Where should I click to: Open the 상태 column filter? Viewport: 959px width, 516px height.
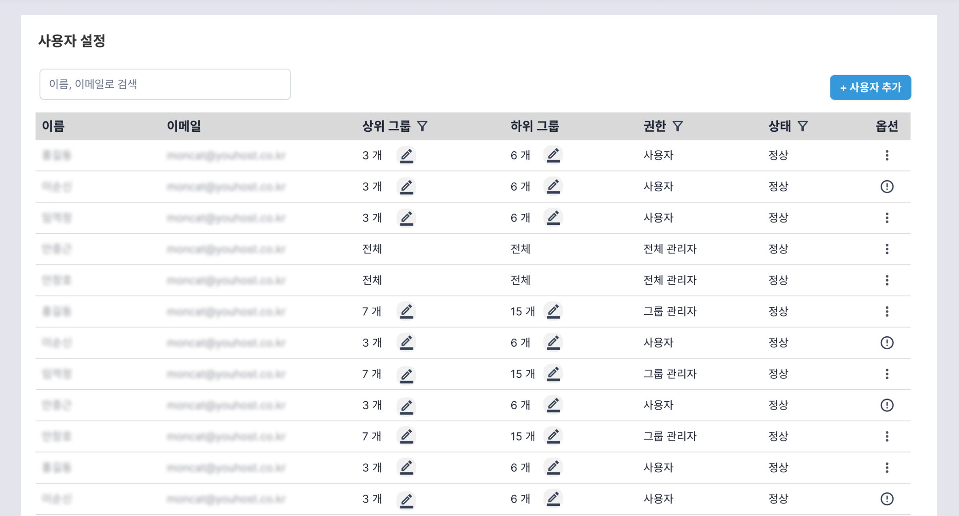pyautogui.click(x=803, y=126)
